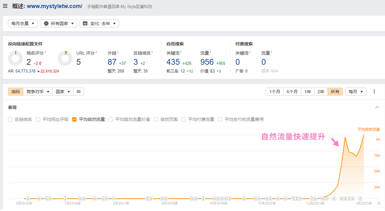The width and height of the screenshot is (385, 211).
Task: Open the 87 backlinks count
Action: click(x=112, y=62)
